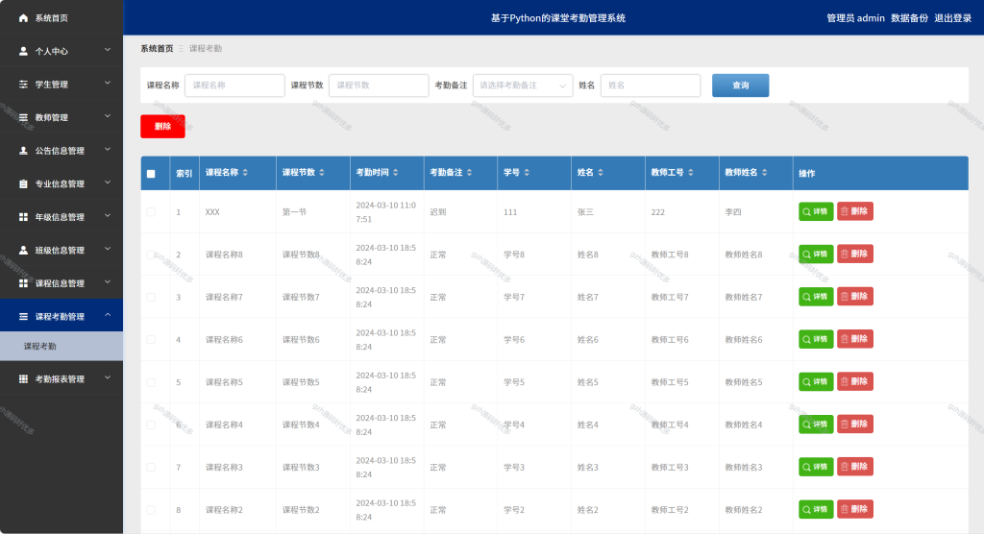Sort by 考勤备注 column arrows
This screenshot has width=984, height=534.
click(469, 173)
